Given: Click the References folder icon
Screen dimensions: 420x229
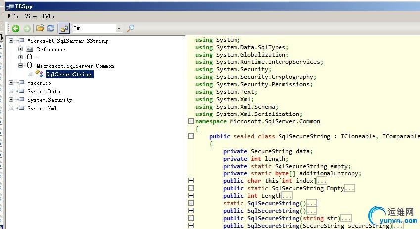Looking at the screenshot, I should pos(30,49).
